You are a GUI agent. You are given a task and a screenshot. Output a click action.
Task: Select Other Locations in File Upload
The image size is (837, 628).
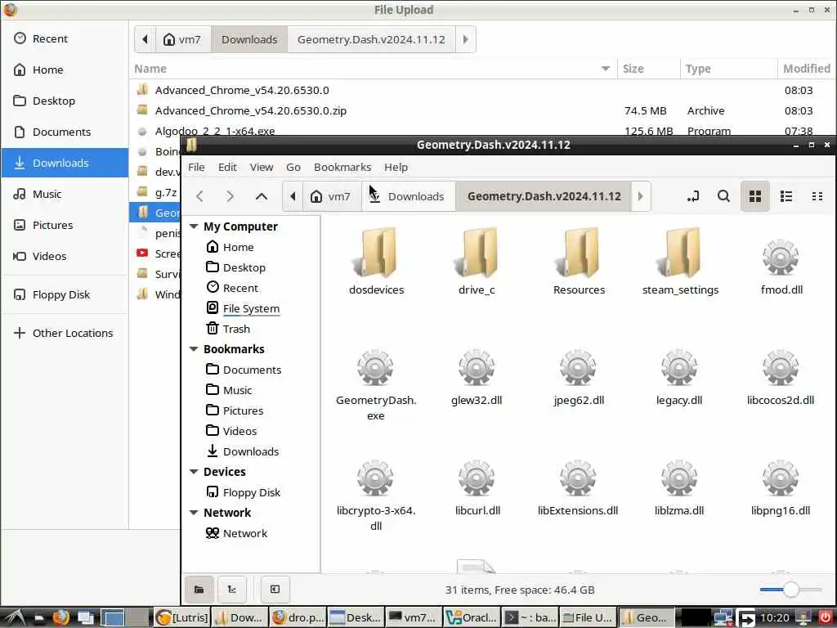(65, 333)
